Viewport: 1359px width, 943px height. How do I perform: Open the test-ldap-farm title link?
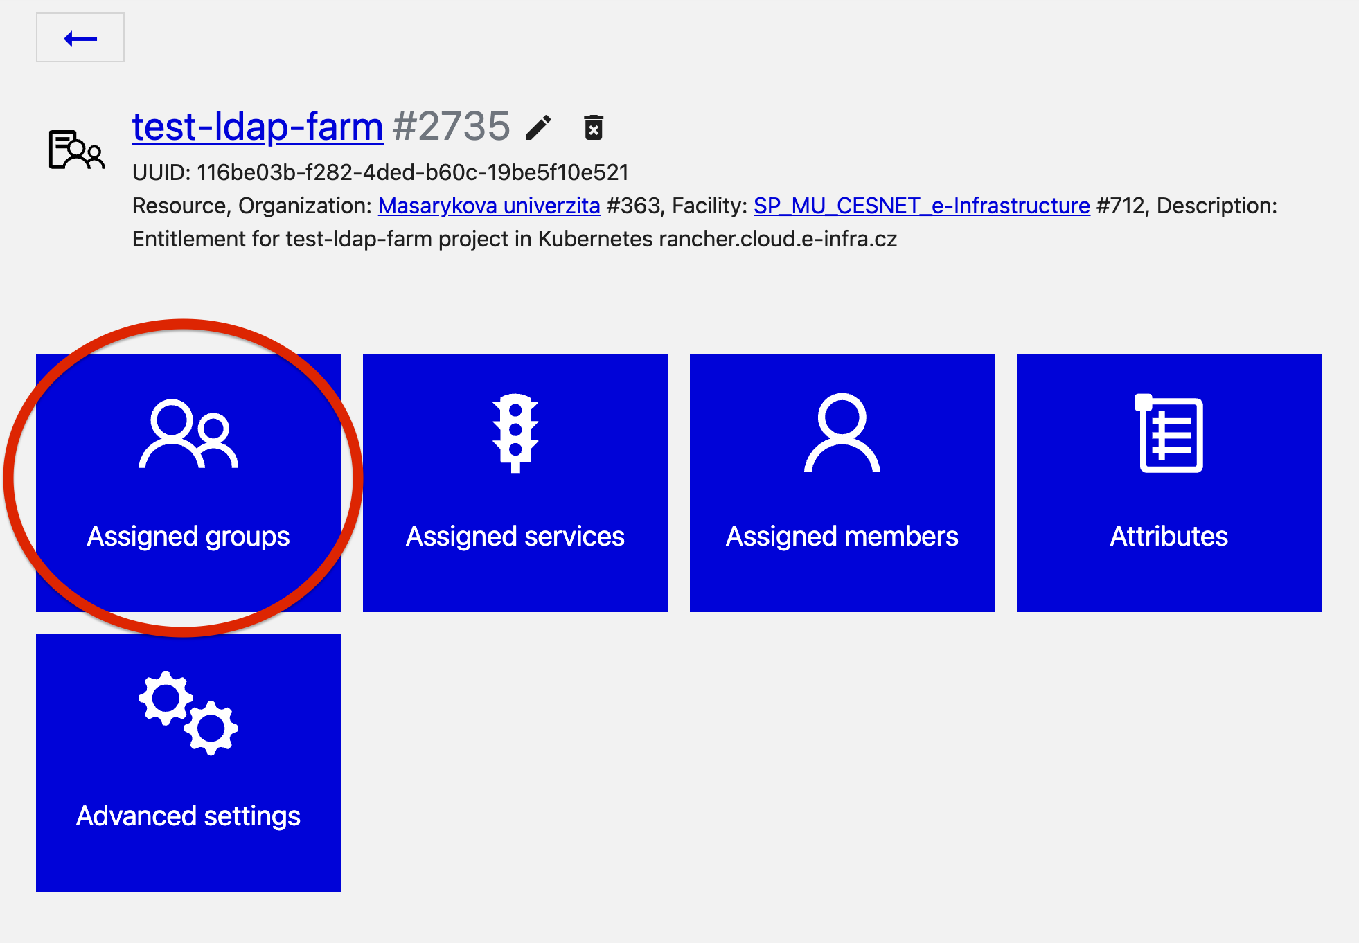coord(257,127)
